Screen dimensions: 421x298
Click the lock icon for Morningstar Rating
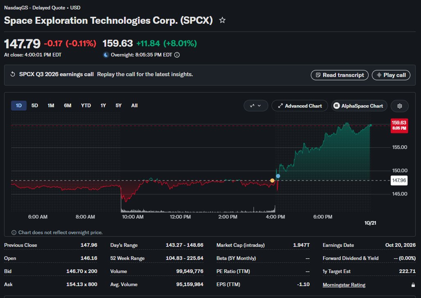(413, 285)
